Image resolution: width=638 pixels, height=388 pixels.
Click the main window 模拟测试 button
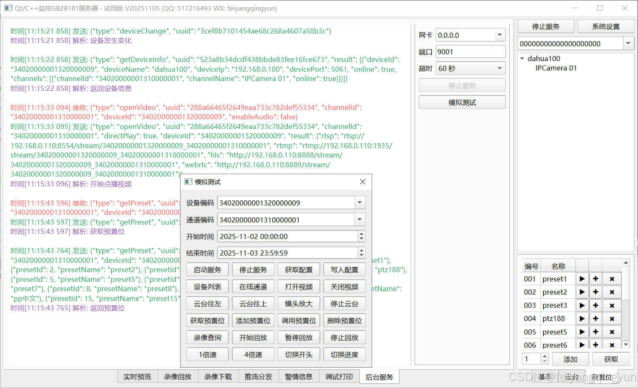462,102
